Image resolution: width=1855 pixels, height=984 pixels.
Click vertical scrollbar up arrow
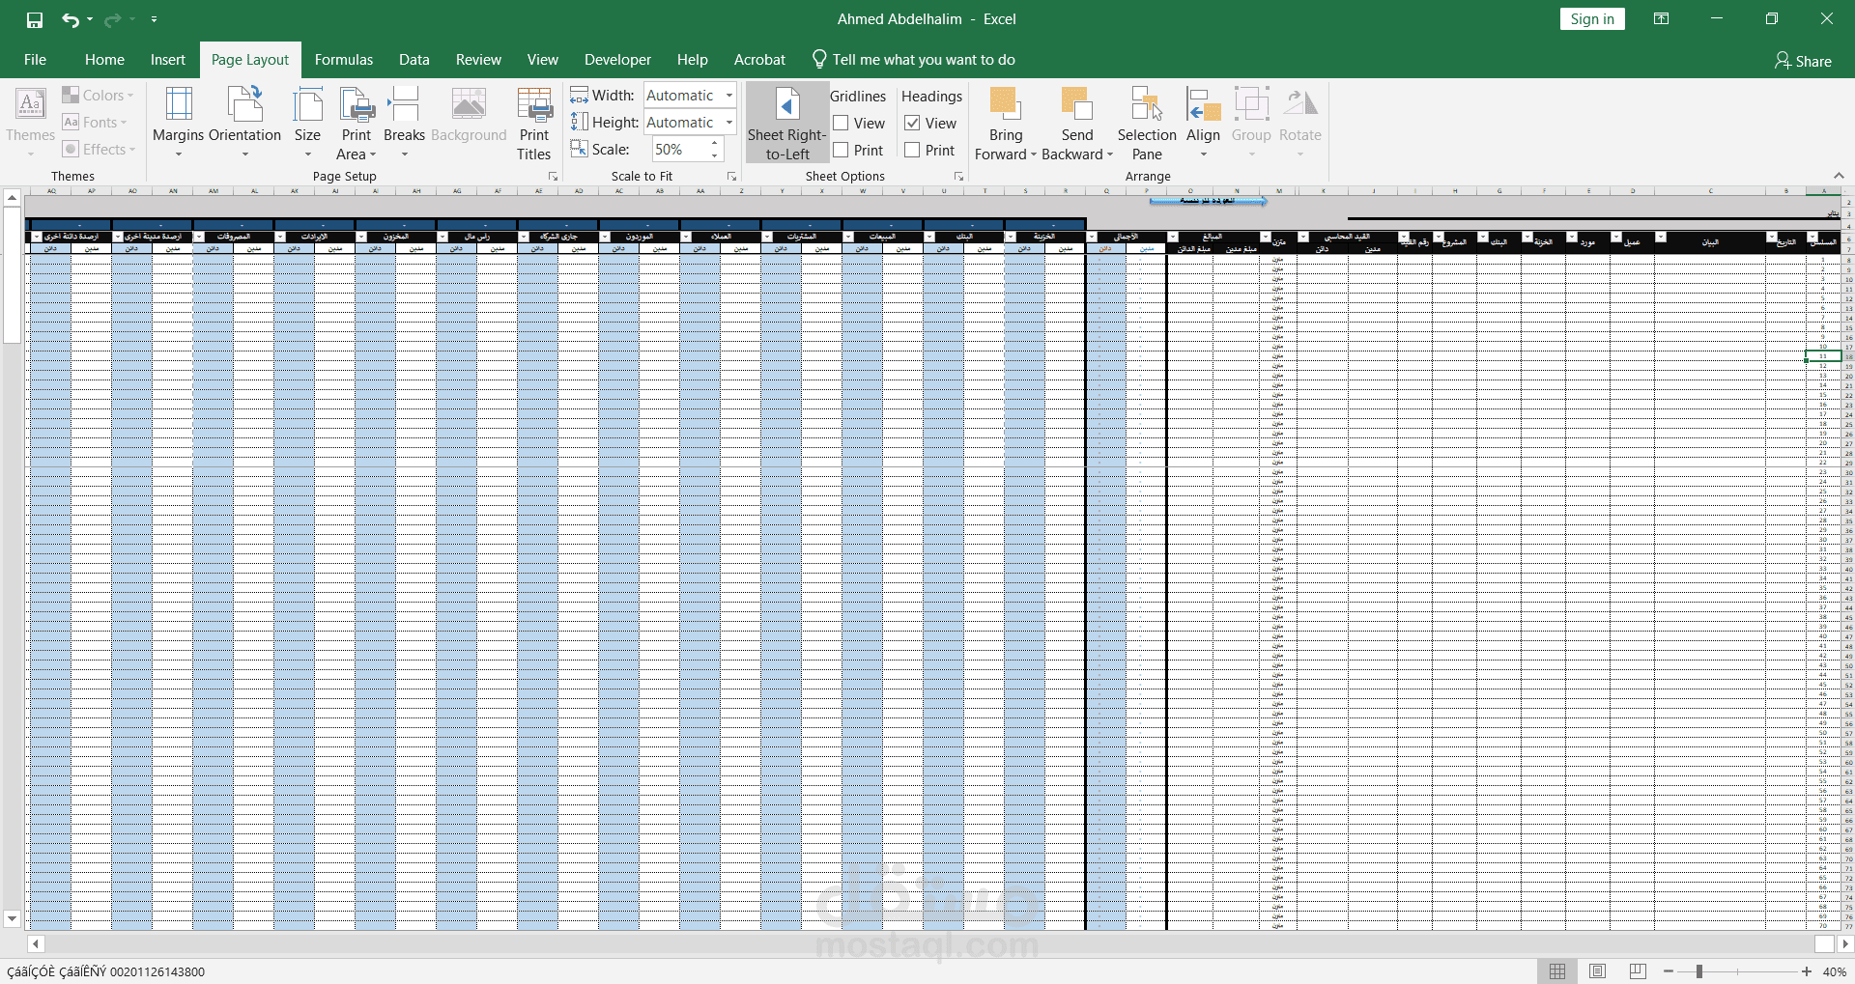[x=12, y=197]
